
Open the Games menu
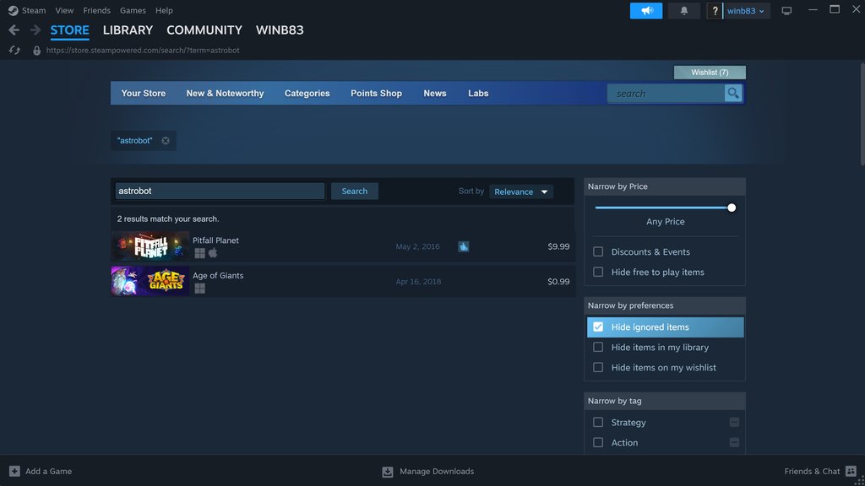coord(133,10)
